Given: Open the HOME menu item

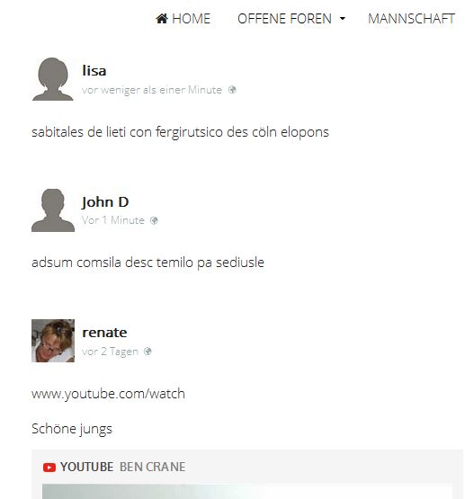Looking at the screenshot, I should pos(183,19).
